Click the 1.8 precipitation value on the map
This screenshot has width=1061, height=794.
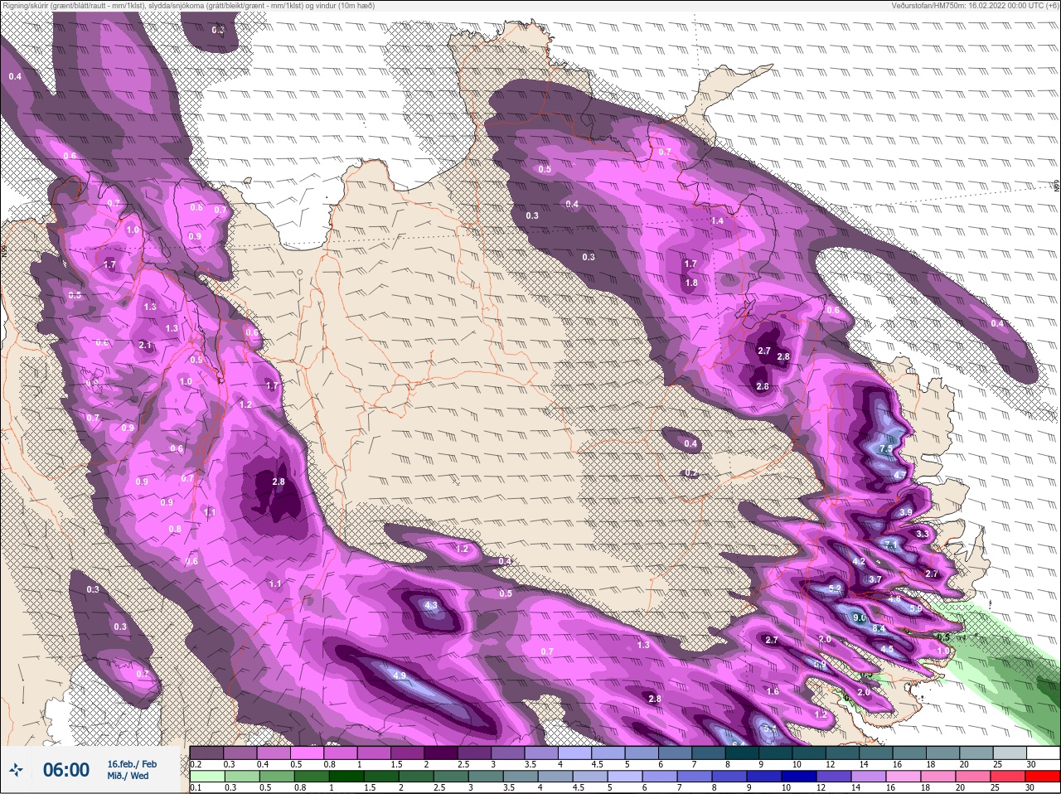coord(691,283)
